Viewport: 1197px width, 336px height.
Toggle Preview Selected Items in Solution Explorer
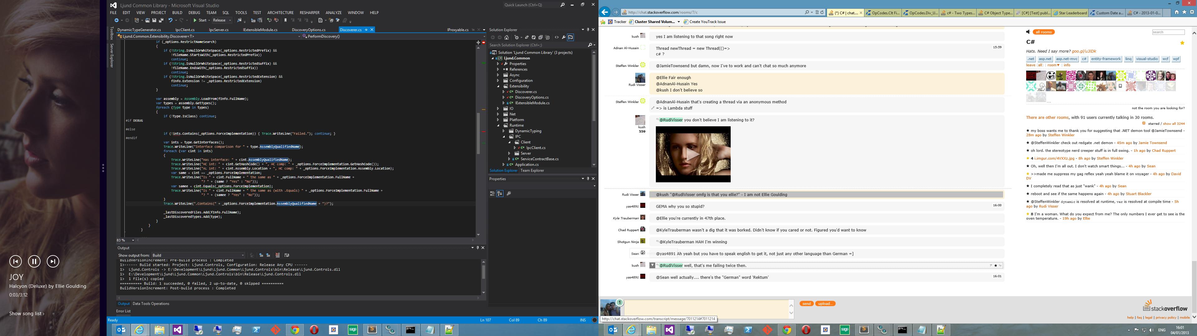click(x=571, y=38)
